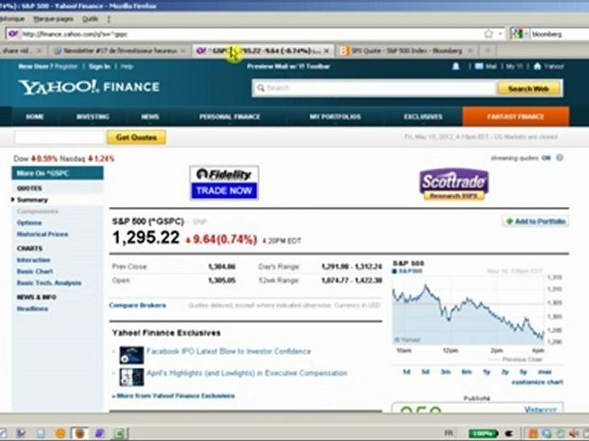Click the Sign In link
Screen dimensions: 589x441
point(99,66)
